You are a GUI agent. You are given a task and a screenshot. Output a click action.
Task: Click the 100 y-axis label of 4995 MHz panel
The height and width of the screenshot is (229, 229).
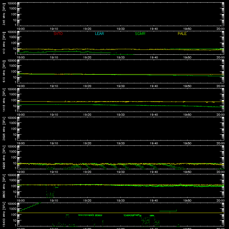coord(14,157)
